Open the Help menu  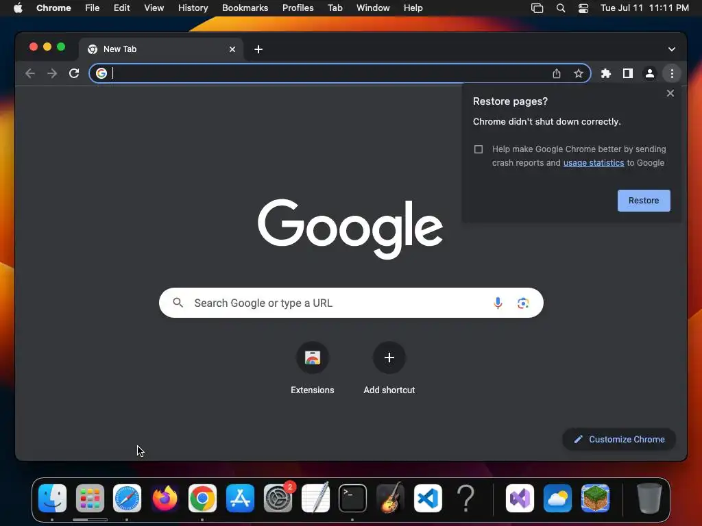(413, 8)
